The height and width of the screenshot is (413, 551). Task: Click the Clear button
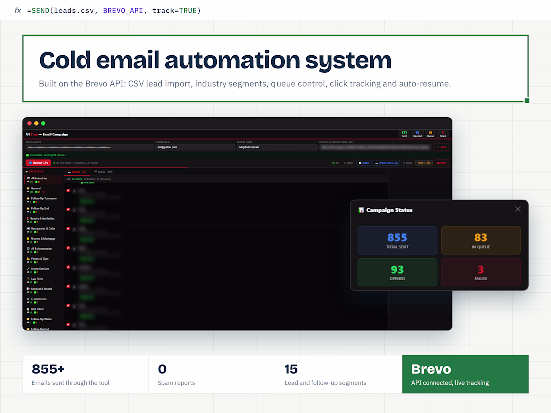point(408,163)
